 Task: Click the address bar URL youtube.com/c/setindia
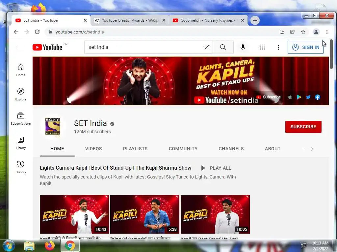click(80, 32)
